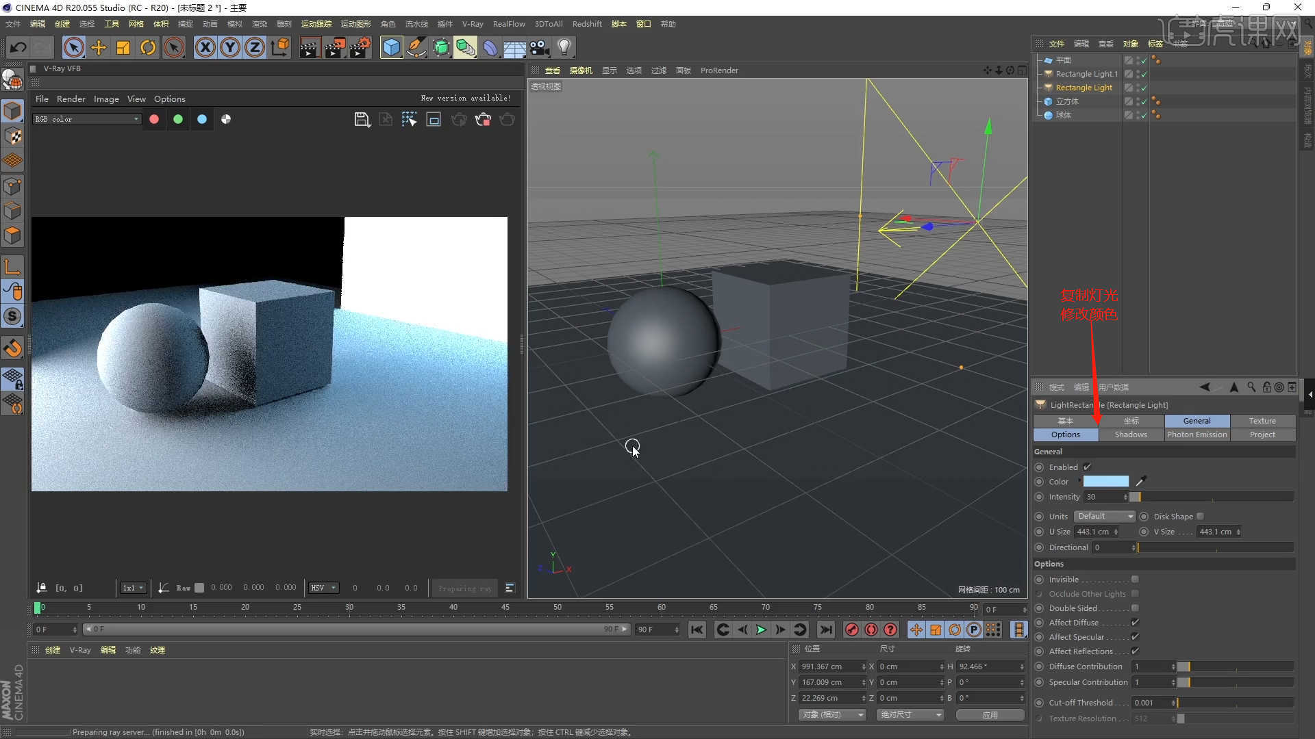Open the RealFlow menu
Viewport: 1315px width, 739px height.
[509, 24]
